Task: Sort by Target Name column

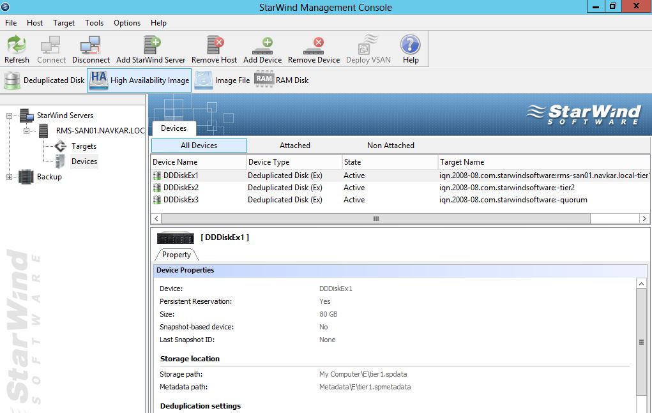Action: [544, 162]
